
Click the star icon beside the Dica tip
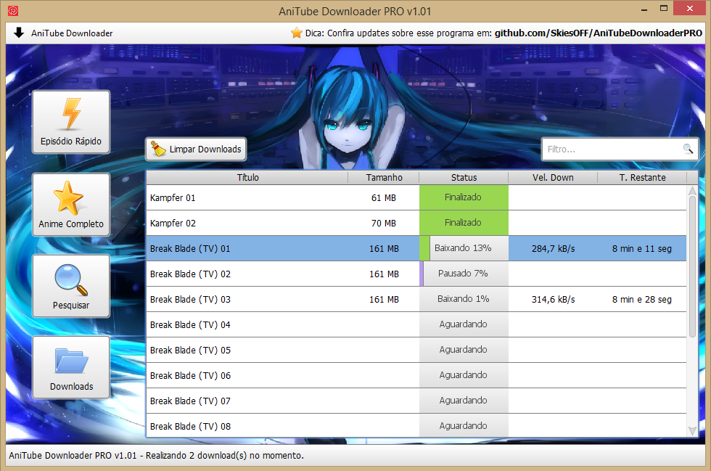pyautogui.click(x=297, y=33)
